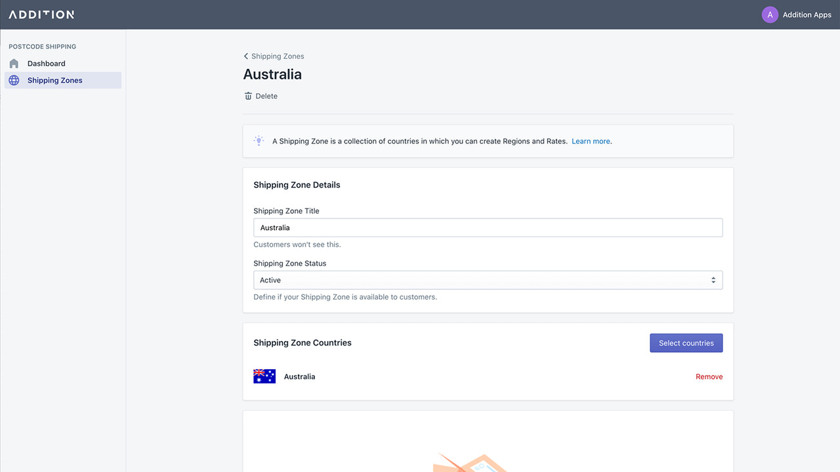The image size is (840, 472).
Task: Select Shipping Zones in the sidebar
Action: [x=54, y=80]
